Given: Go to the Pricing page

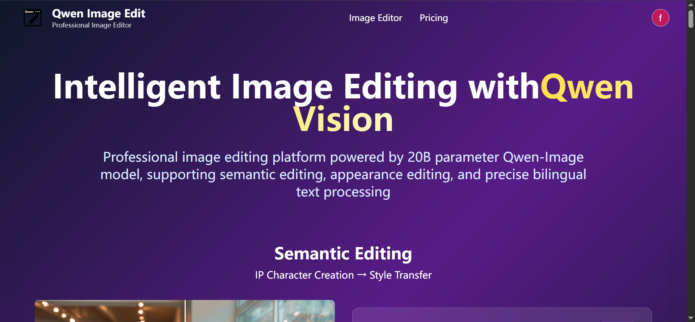Looking at the screenshot, I should [x=434, y=18].
